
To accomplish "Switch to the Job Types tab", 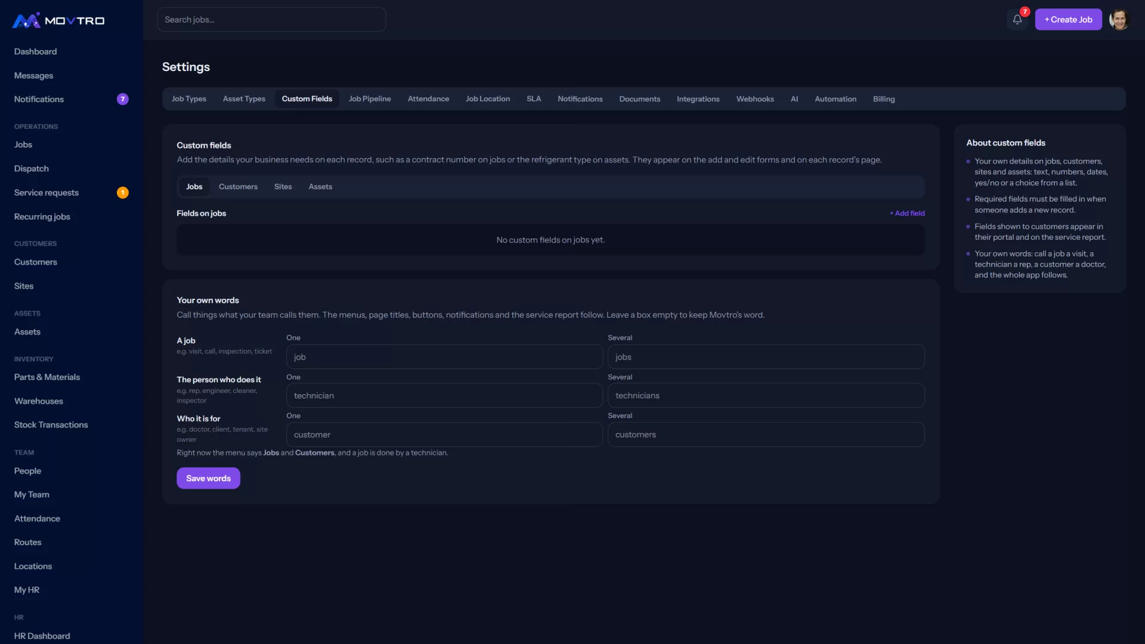I will [x=188, y=99].
